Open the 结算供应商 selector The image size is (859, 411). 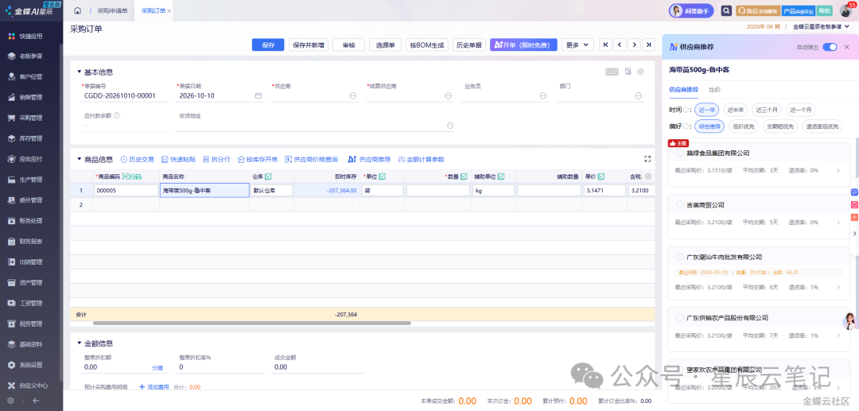[x=448, y=95]
